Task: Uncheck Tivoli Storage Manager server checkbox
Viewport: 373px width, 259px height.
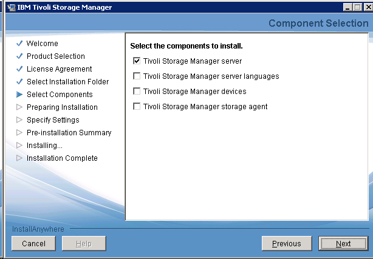Action: (x=137, y=61)
